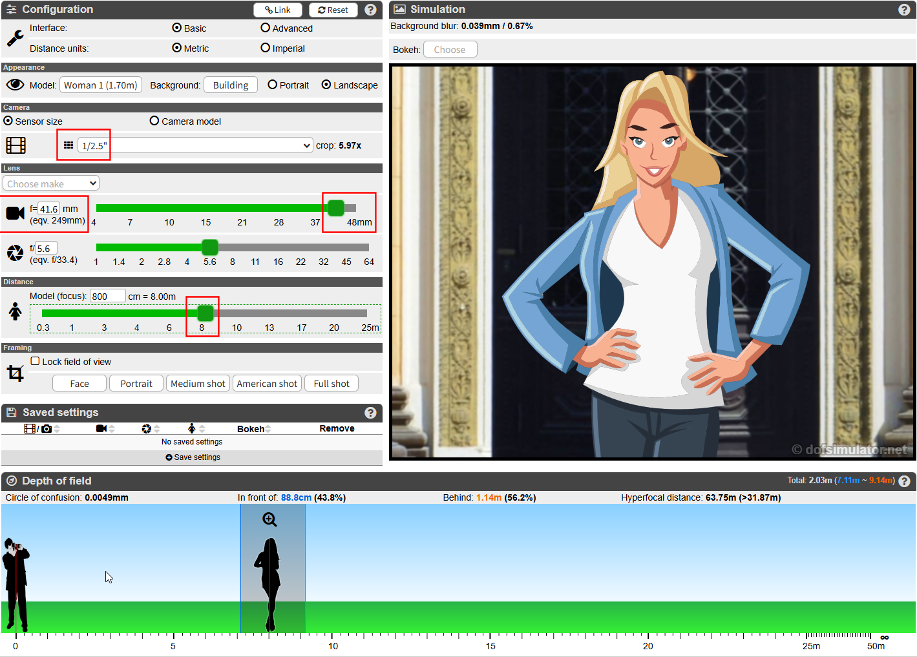917x657 pixels.
Task: Apply the American shot framing preset
Action: tap(267, 384)
